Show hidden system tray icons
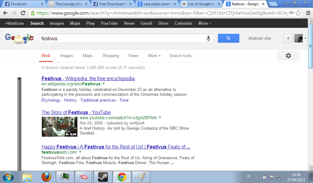 pos(257,177)
